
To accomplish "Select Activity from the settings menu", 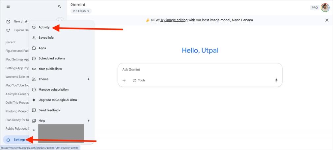I will (x=44, y=27).
